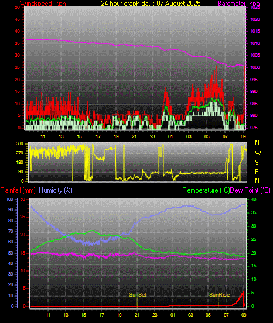This screenshot has width=273, height=323.
Task: Click the 24 hour graph date title
Action: point(151,4)
